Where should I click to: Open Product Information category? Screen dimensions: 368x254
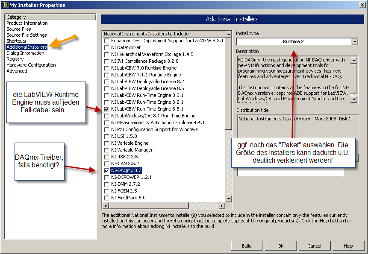(27, 23)
